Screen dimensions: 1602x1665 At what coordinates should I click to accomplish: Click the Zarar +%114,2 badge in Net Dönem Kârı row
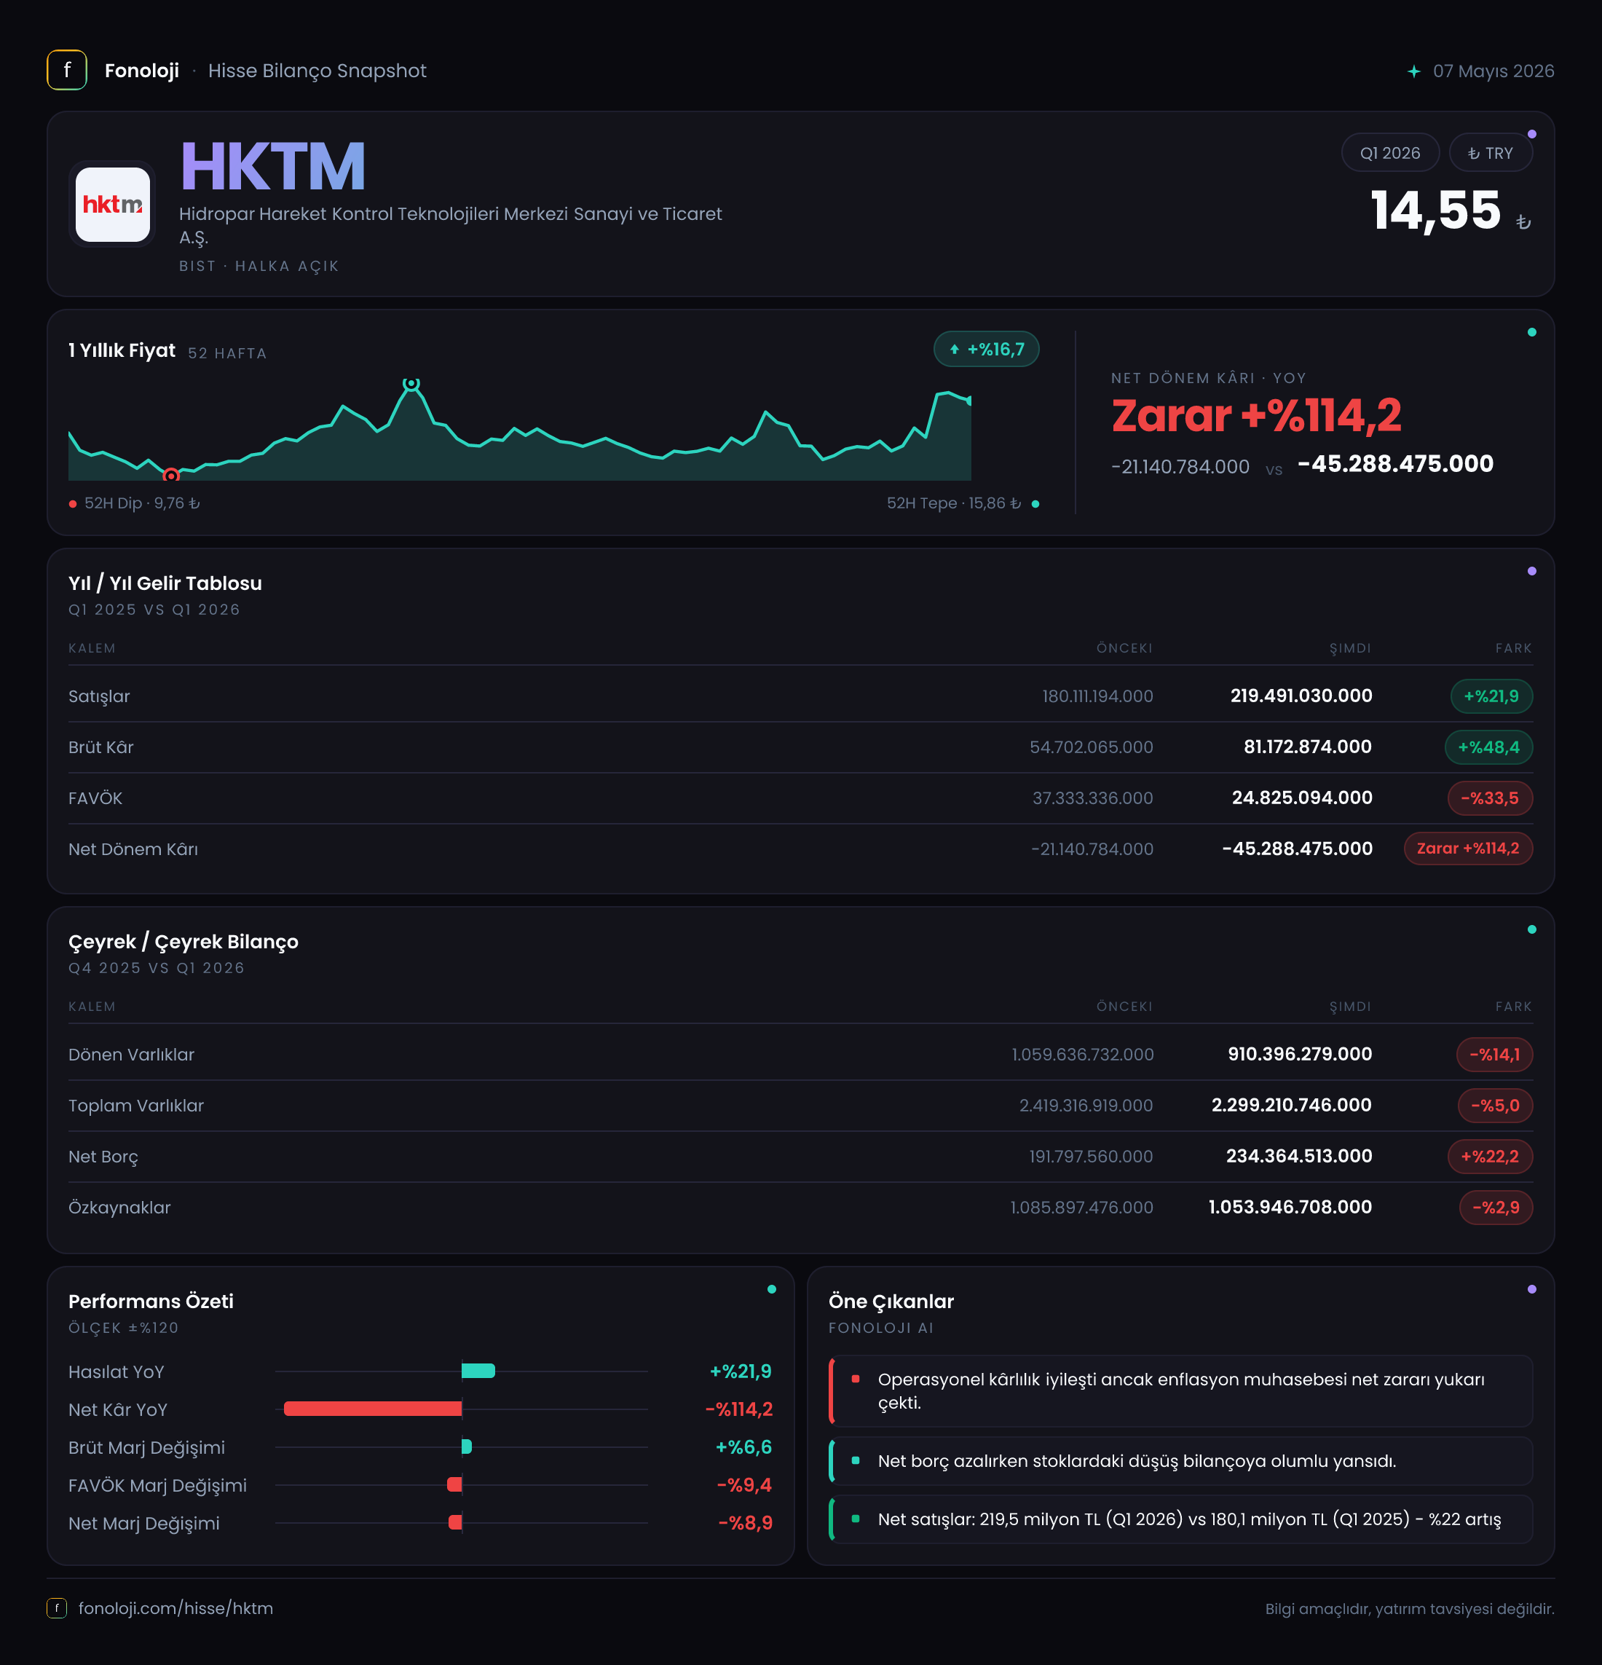[1468, 849]
